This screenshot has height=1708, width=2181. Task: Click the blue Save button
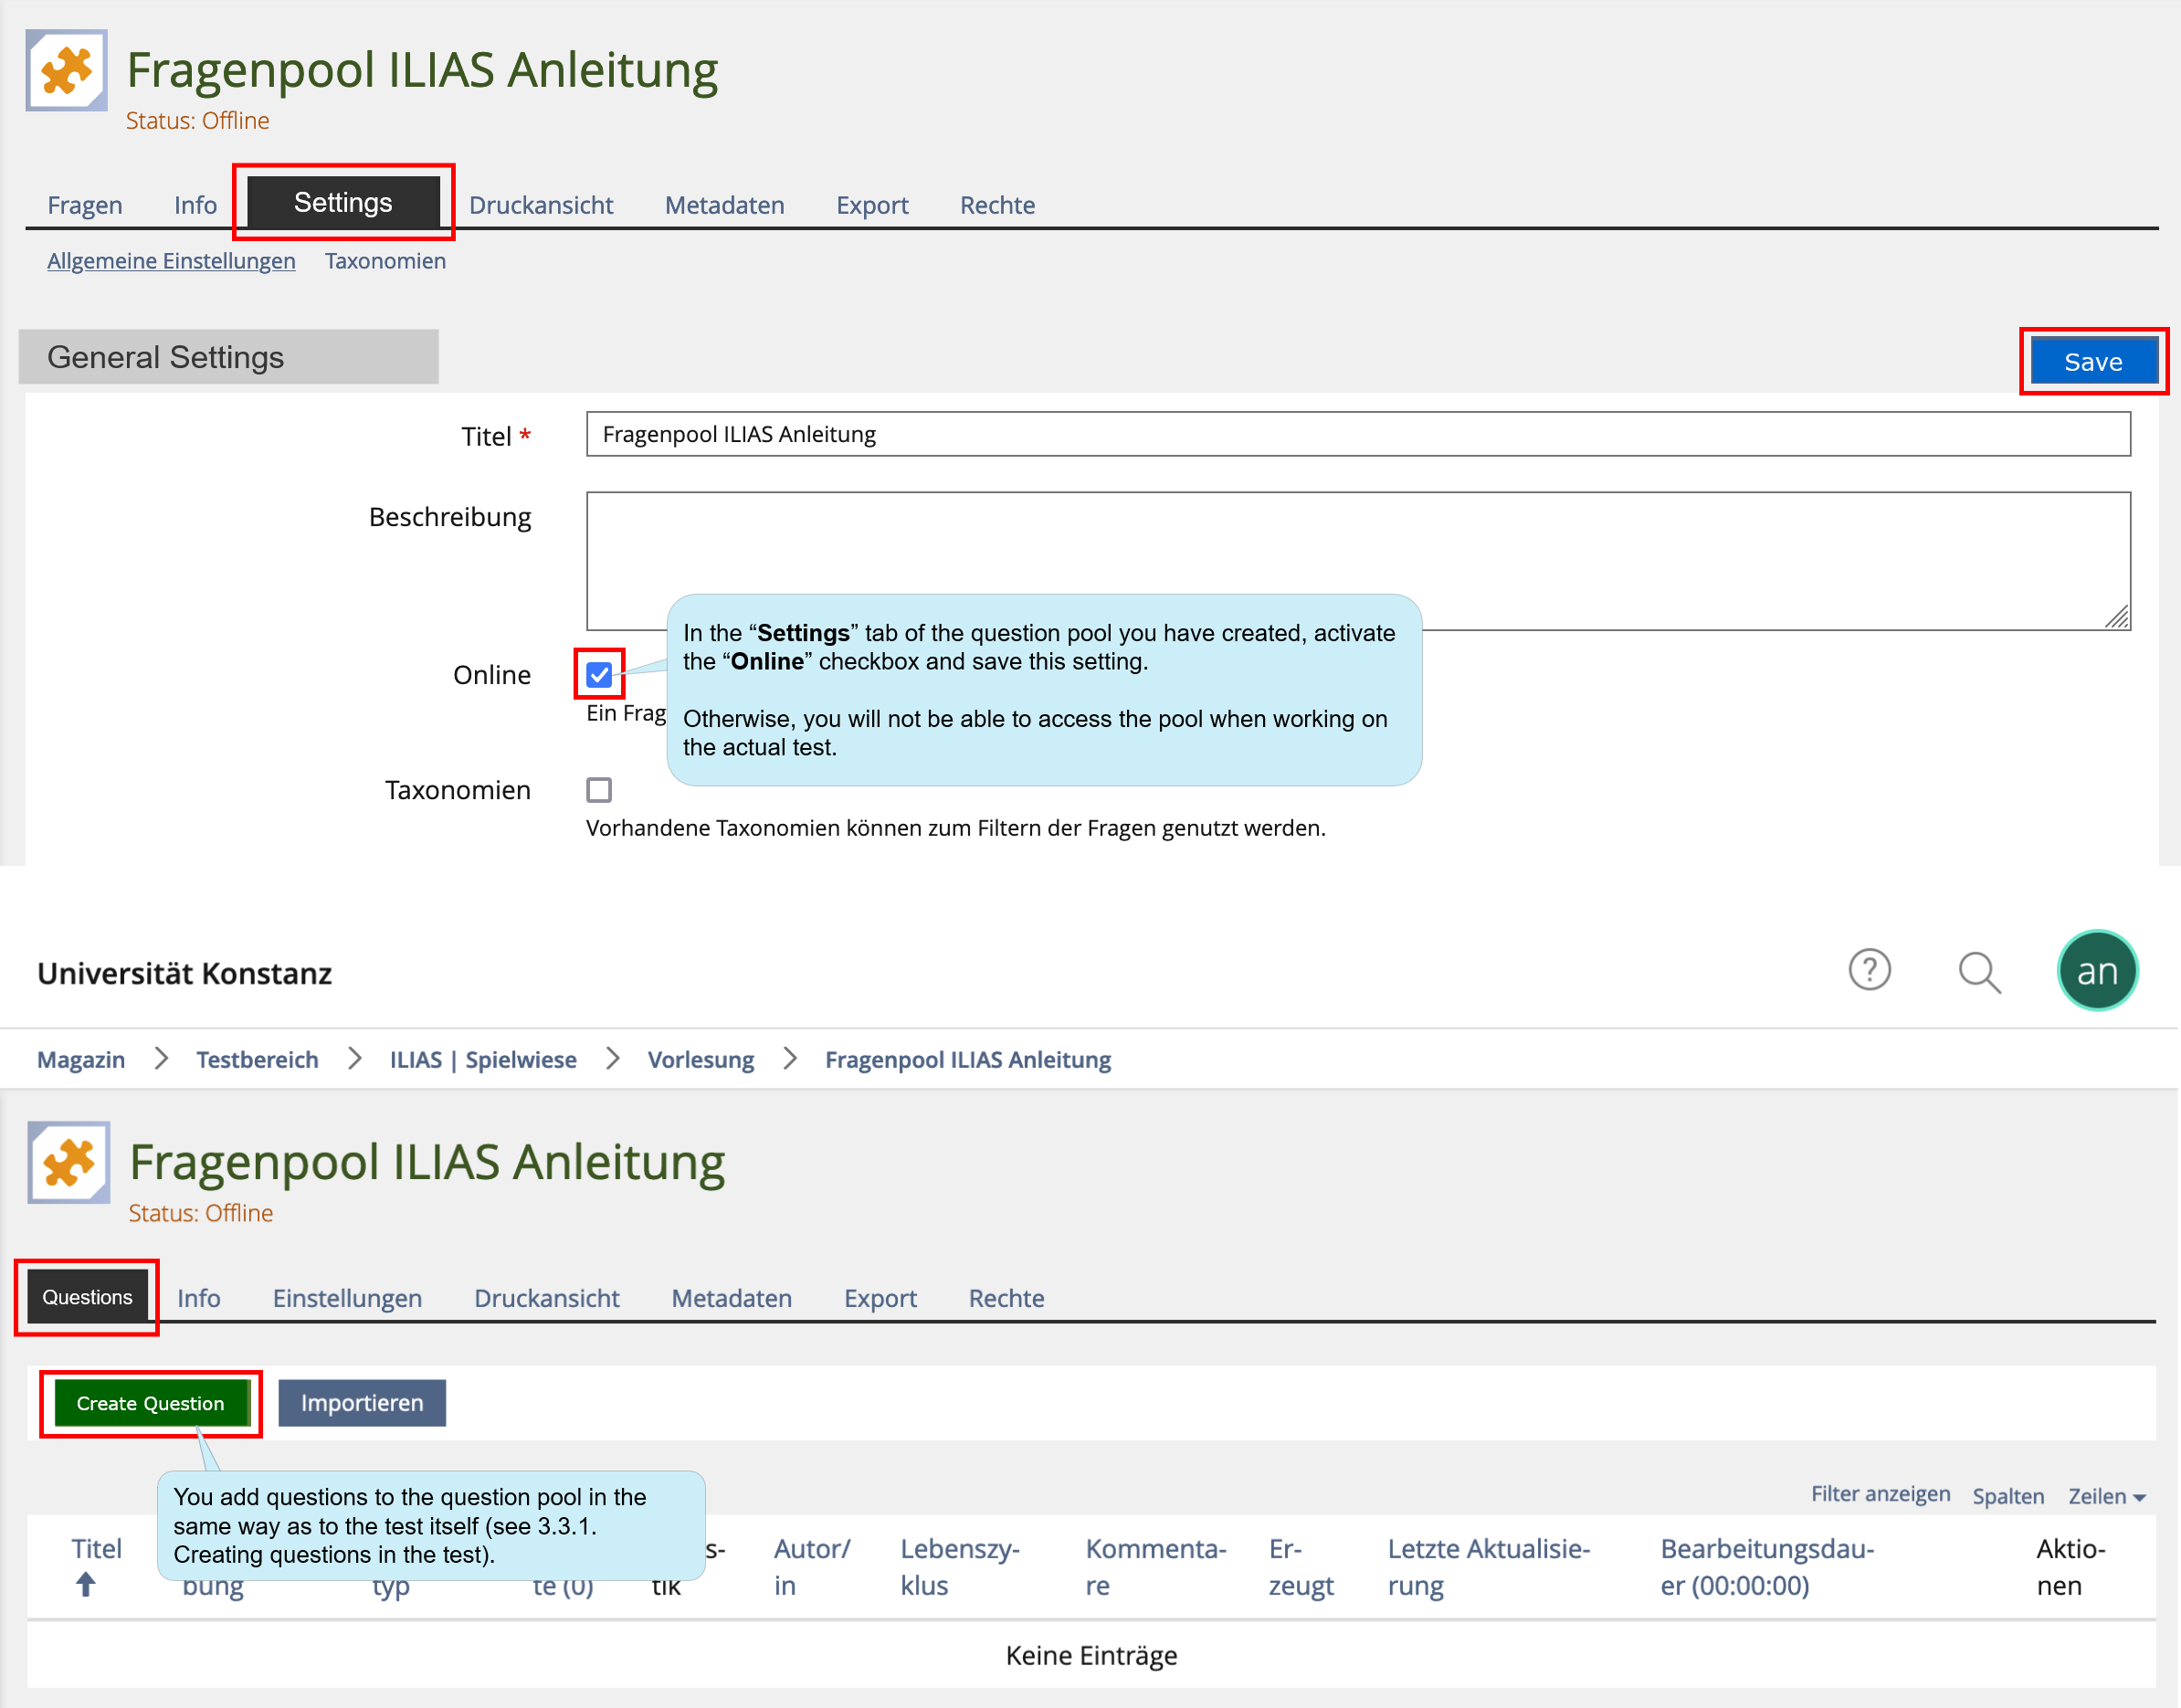(2093, 361)
